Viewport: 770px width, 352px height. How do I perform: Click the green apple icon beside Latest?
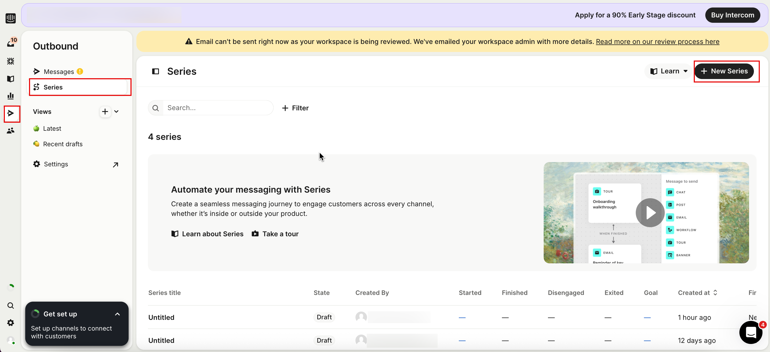coord(36,129)
